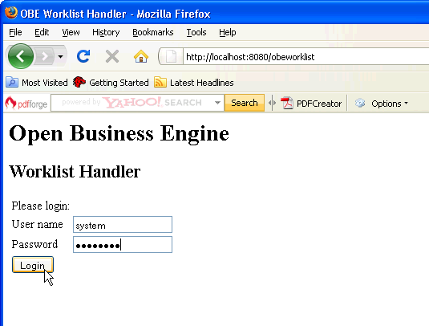This screenshot has width=429, height=326.
Task: Open the Firefox icon in title bar
Action: 11,13
